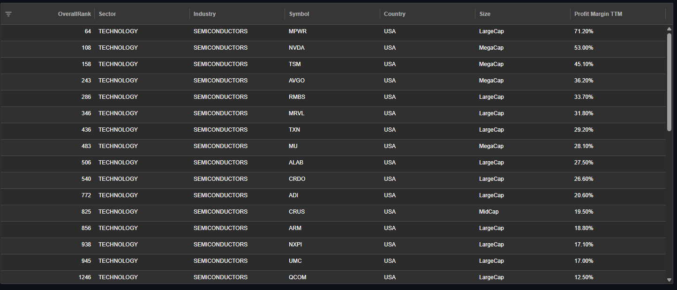The height and width of the screenshot is (290, 677).
Task: Sort by Country column header
Action: pyautogui.click(x=395, y=14)
